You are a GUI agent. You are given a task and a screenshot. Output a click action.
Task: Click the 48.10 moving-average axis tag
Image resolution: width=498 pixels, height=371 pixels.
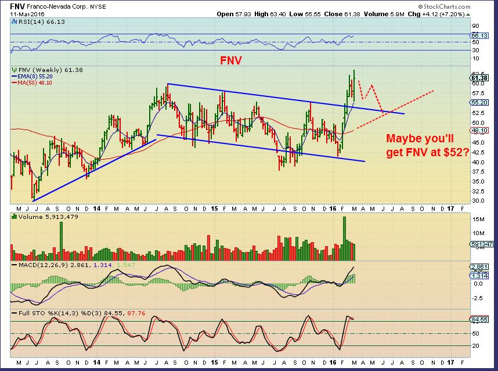[479, 130]
